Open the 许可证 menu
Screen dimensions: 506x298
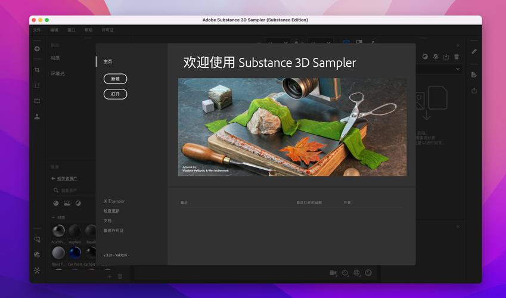[108, 30]
